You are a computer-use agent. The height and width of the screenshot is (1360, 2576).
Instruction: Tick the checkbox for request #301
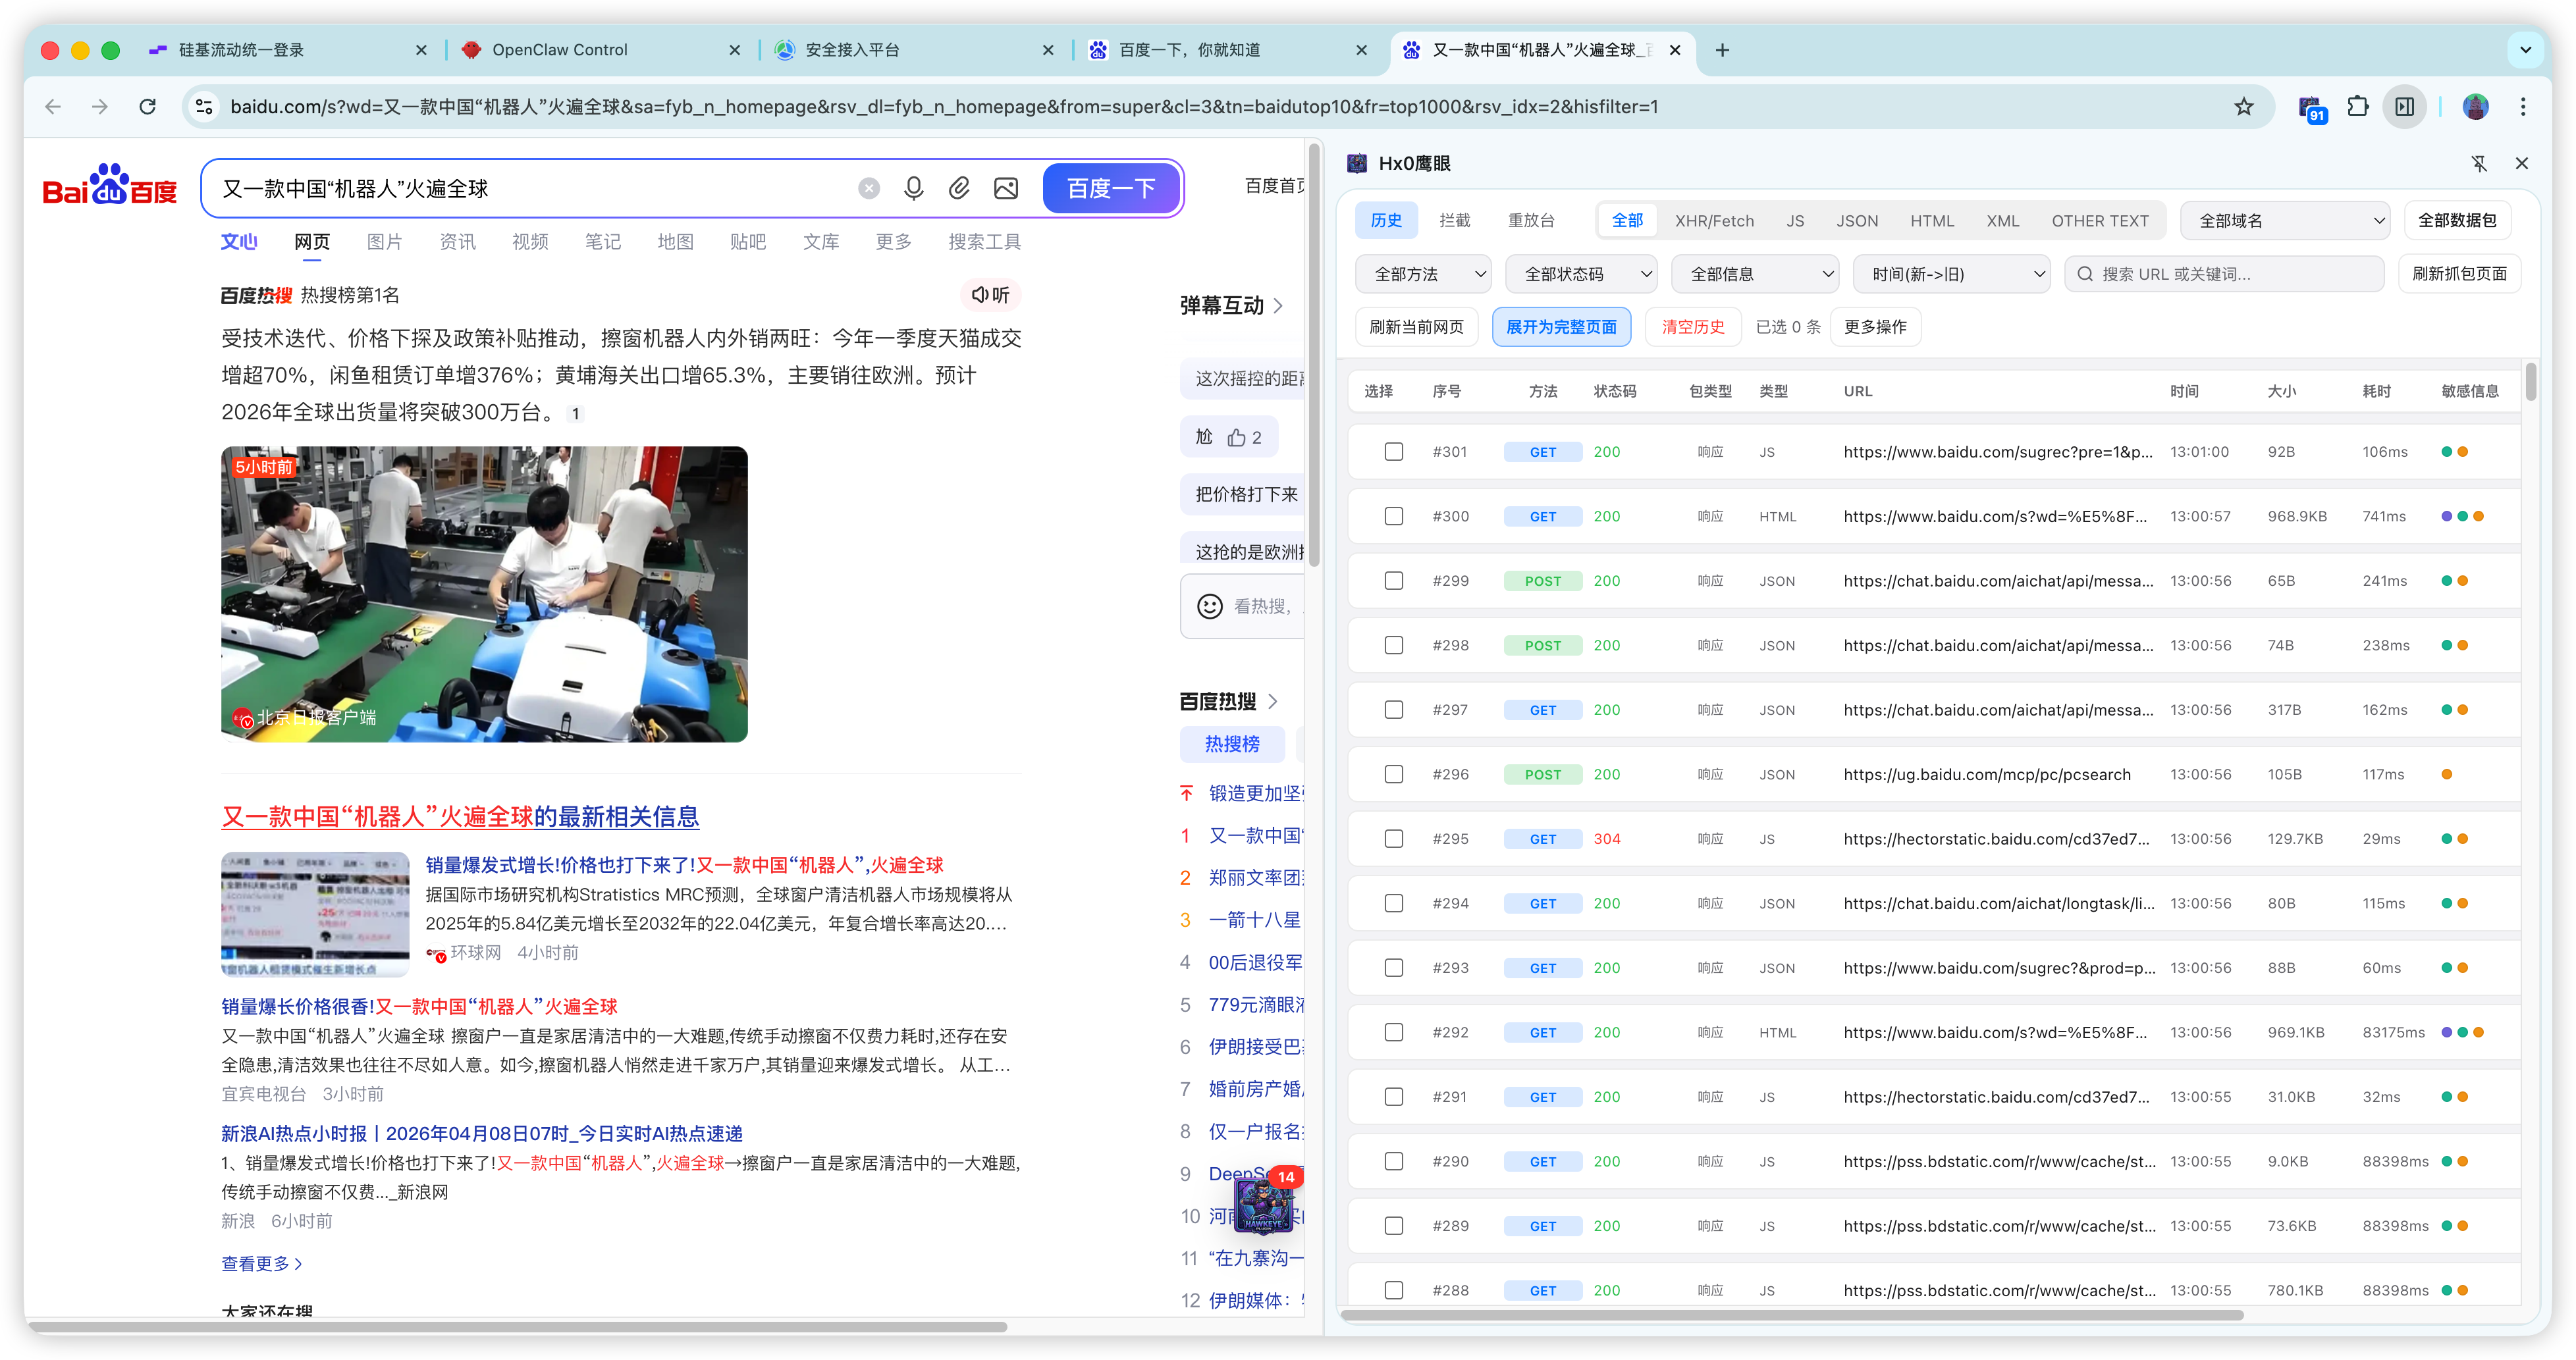click(x=1393, y=452)
